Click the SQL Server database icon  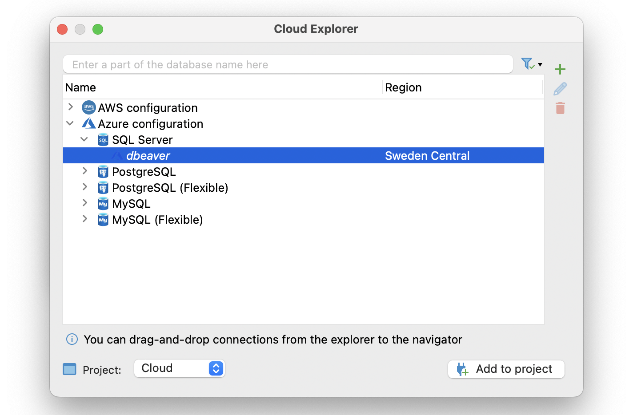click(x=103, y=139)
